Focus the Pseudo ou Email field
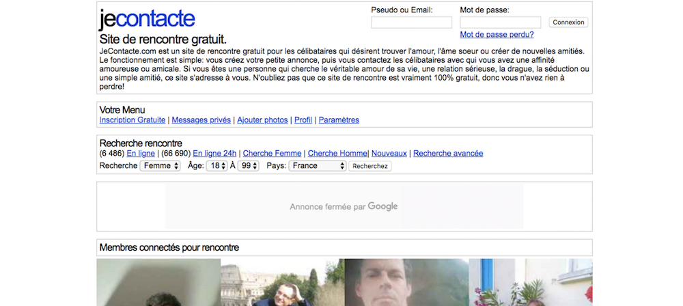 point(411,23)
